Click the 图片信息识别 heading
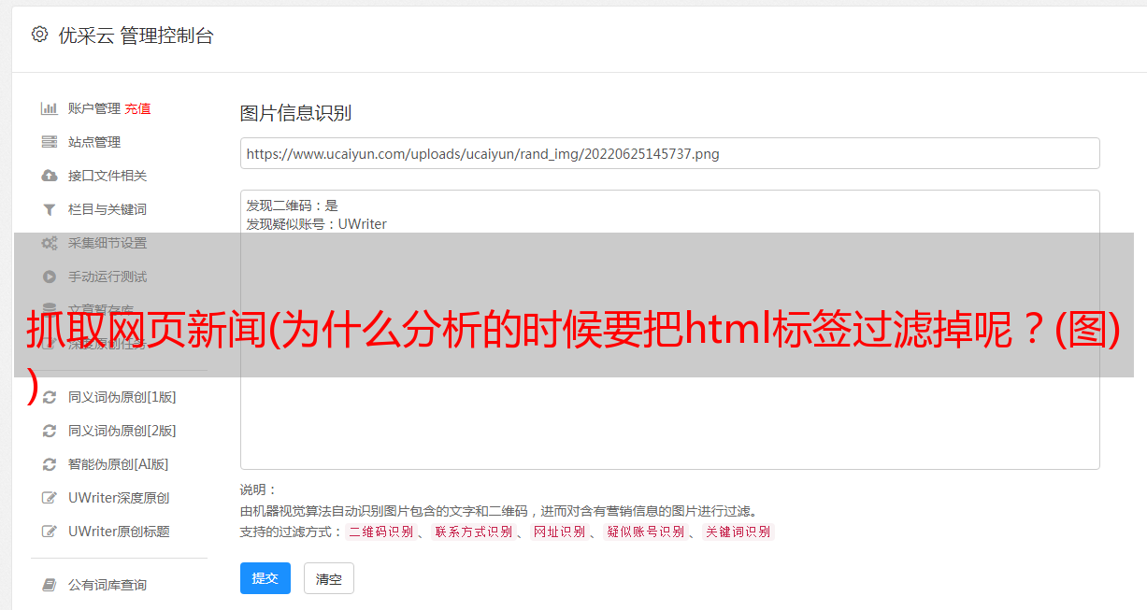 tap(295, 113)
